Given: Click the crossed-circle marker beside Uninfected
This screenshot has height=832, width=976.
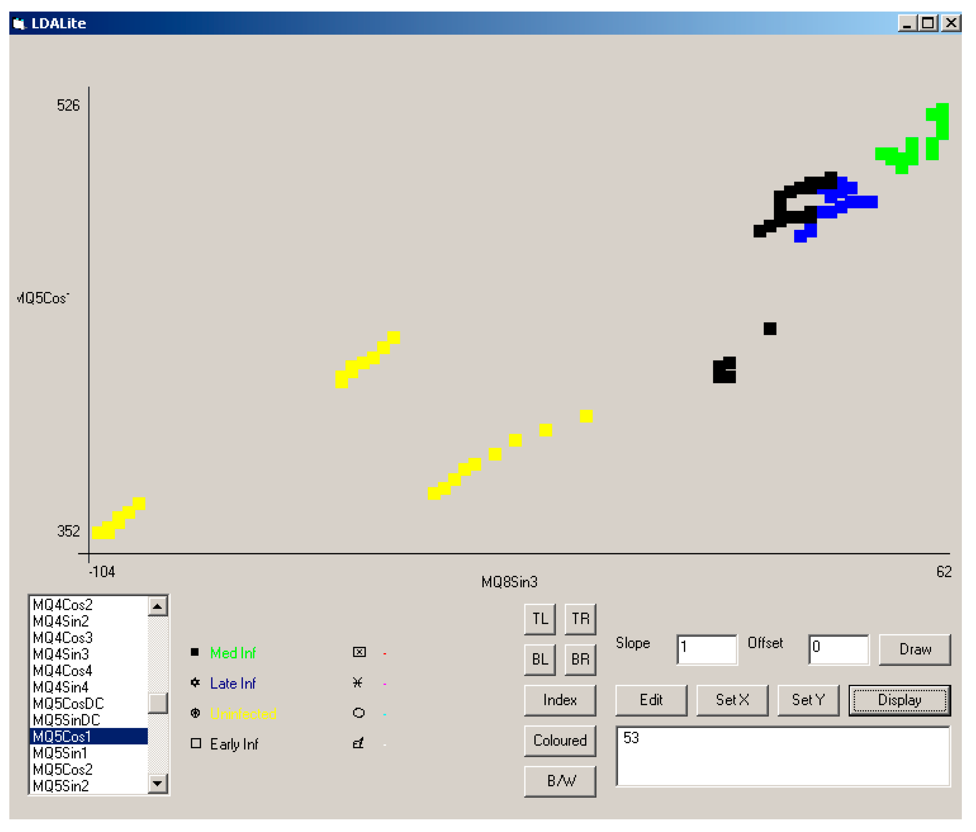Looking at the screenshot, I should 195,713.
